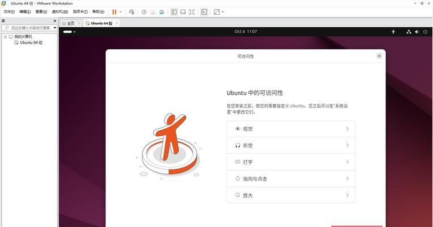Click the magnifier icon next to 放大

237,195
